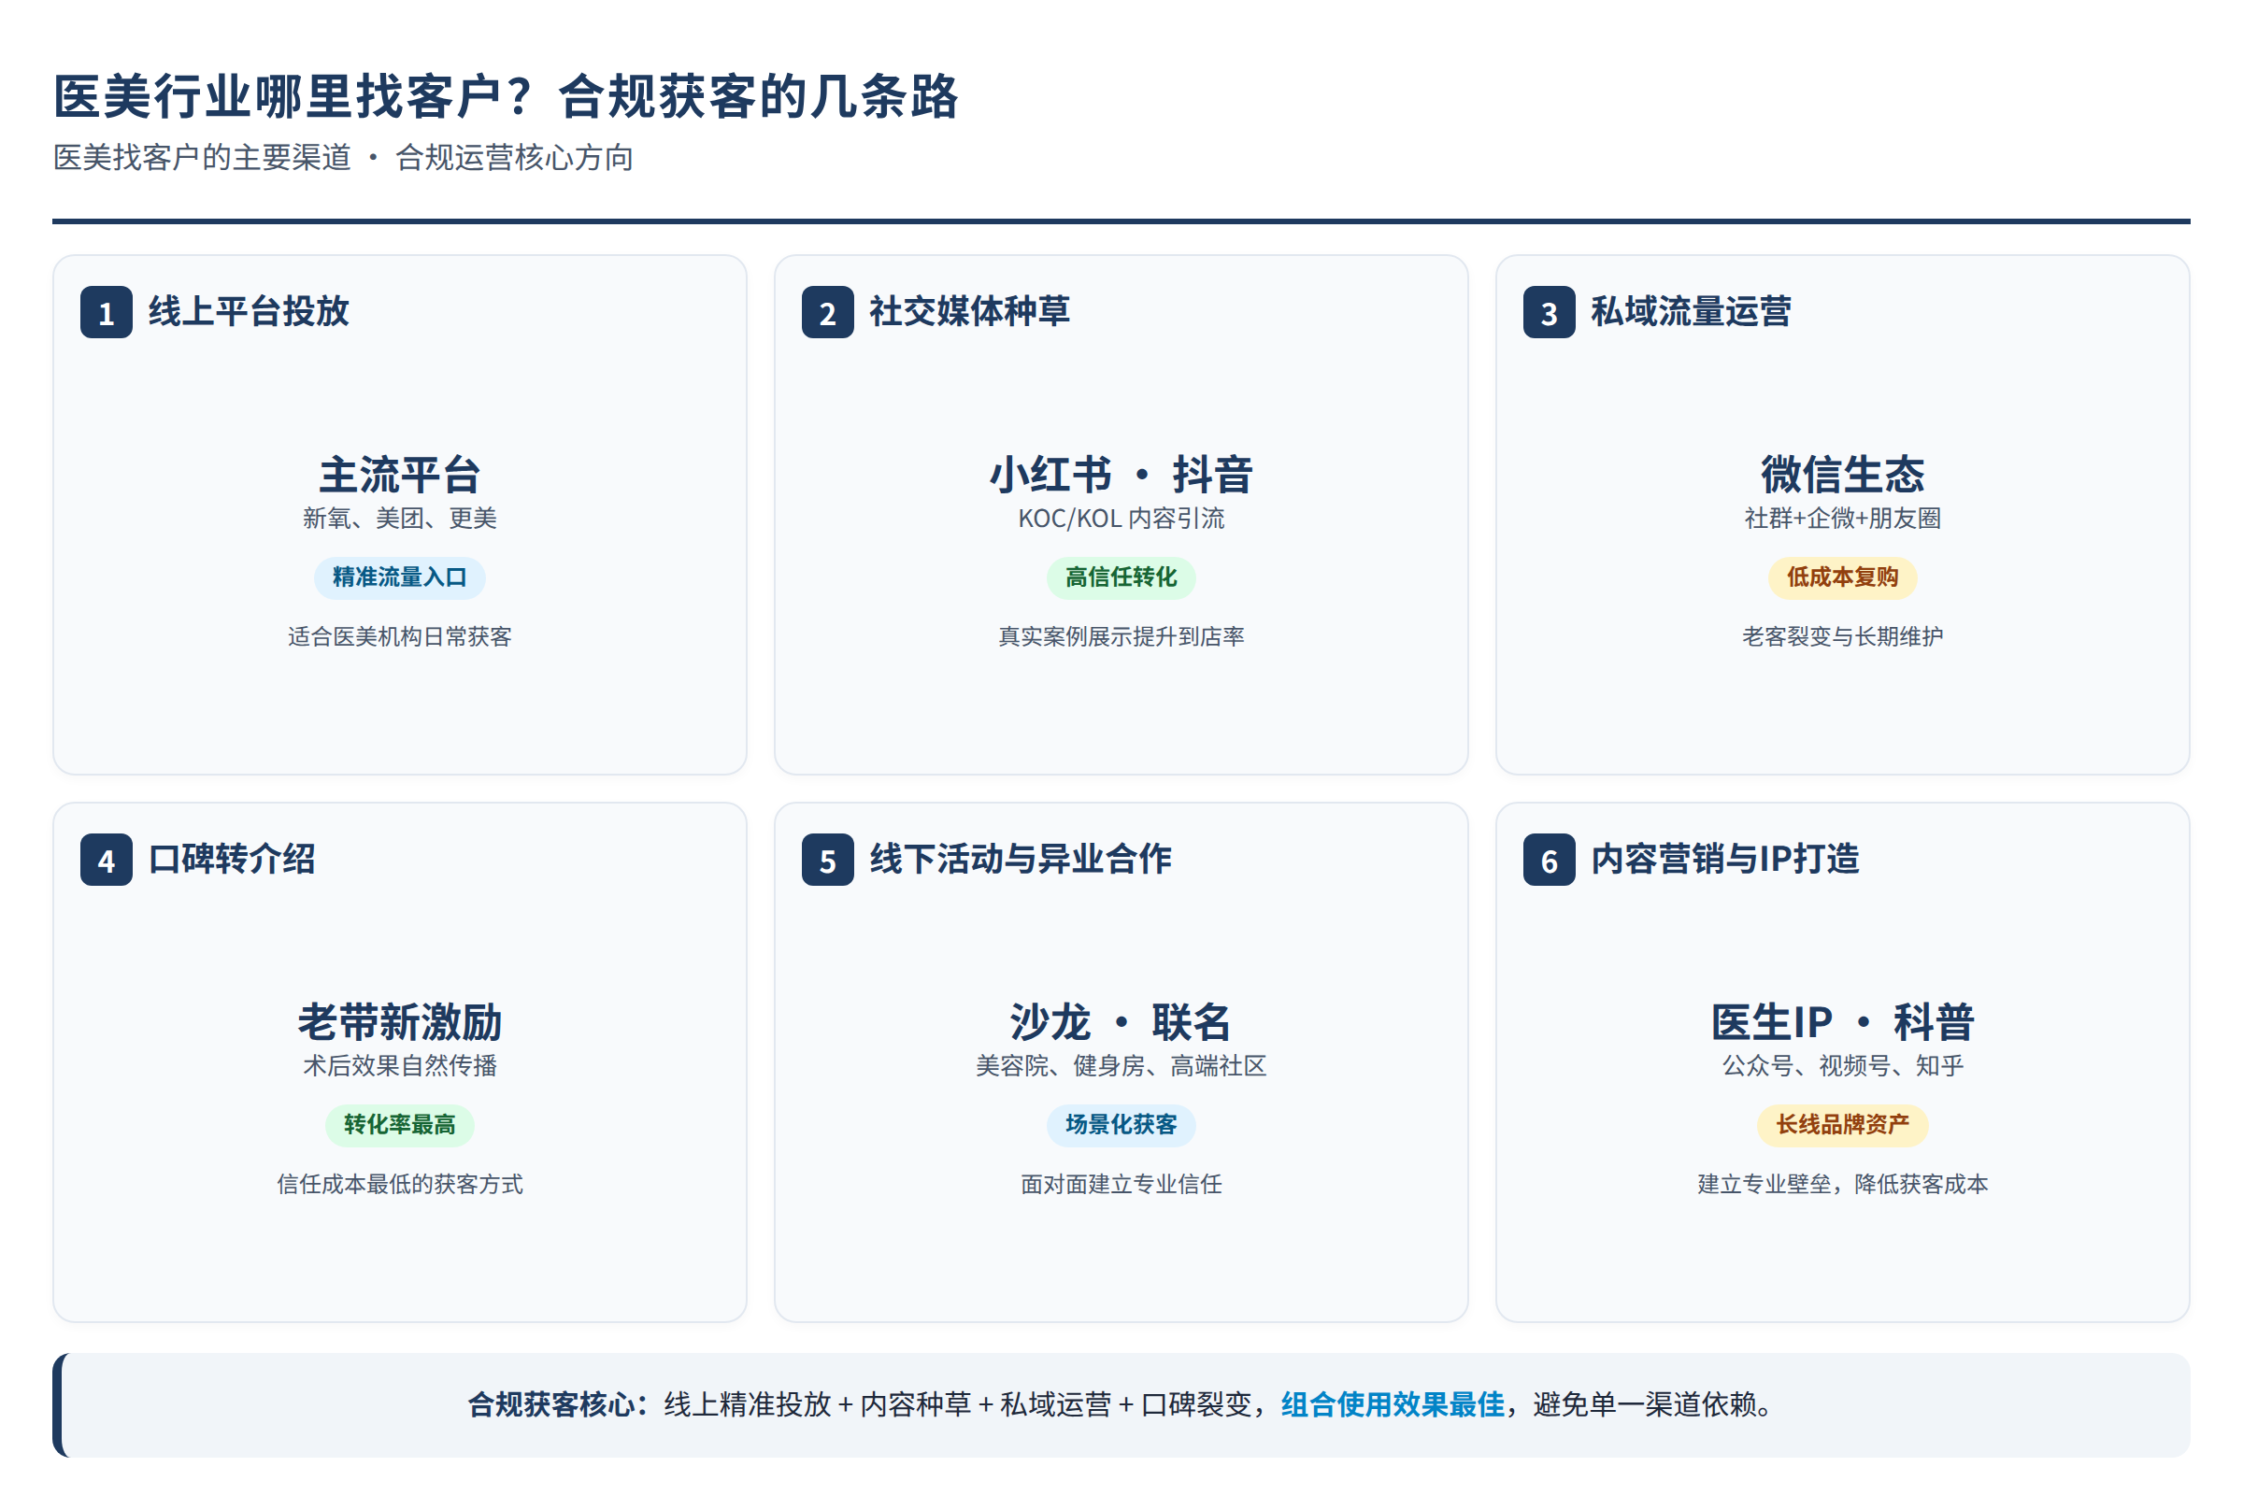Click the card heading 私域流量运营
The height and width of the screenshot is (1495, 2243).
coord(1691,312)
